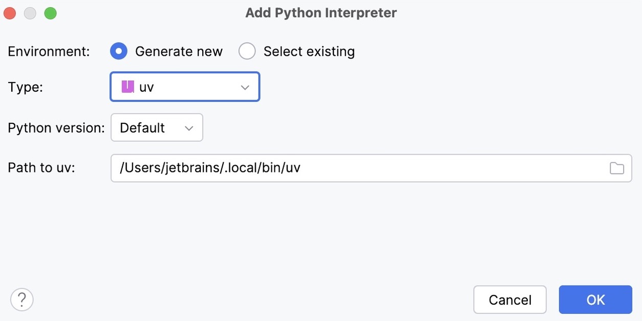642x321 pixels.
Task: Click the chevron arrow in Type combo box
Action: (x=245, y=87)
